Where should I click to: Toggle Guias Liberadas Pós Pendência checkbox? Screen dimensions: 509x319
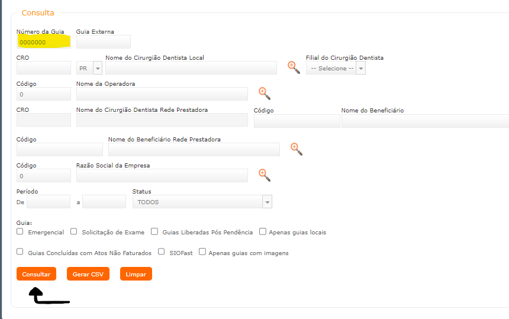[x=154, y=232]
